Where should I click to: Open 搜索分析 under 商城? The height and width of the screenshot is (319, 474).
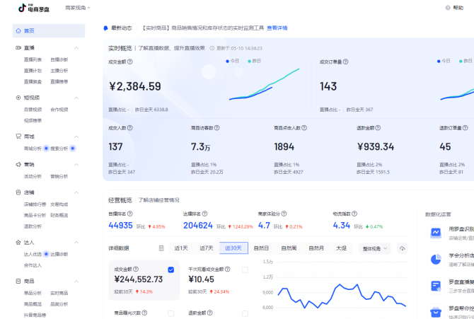point(59,149)
